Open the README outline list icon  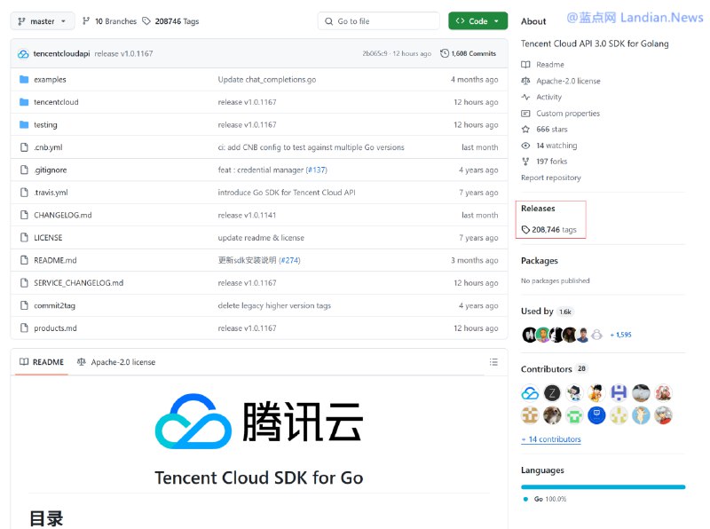coord(494,362)
